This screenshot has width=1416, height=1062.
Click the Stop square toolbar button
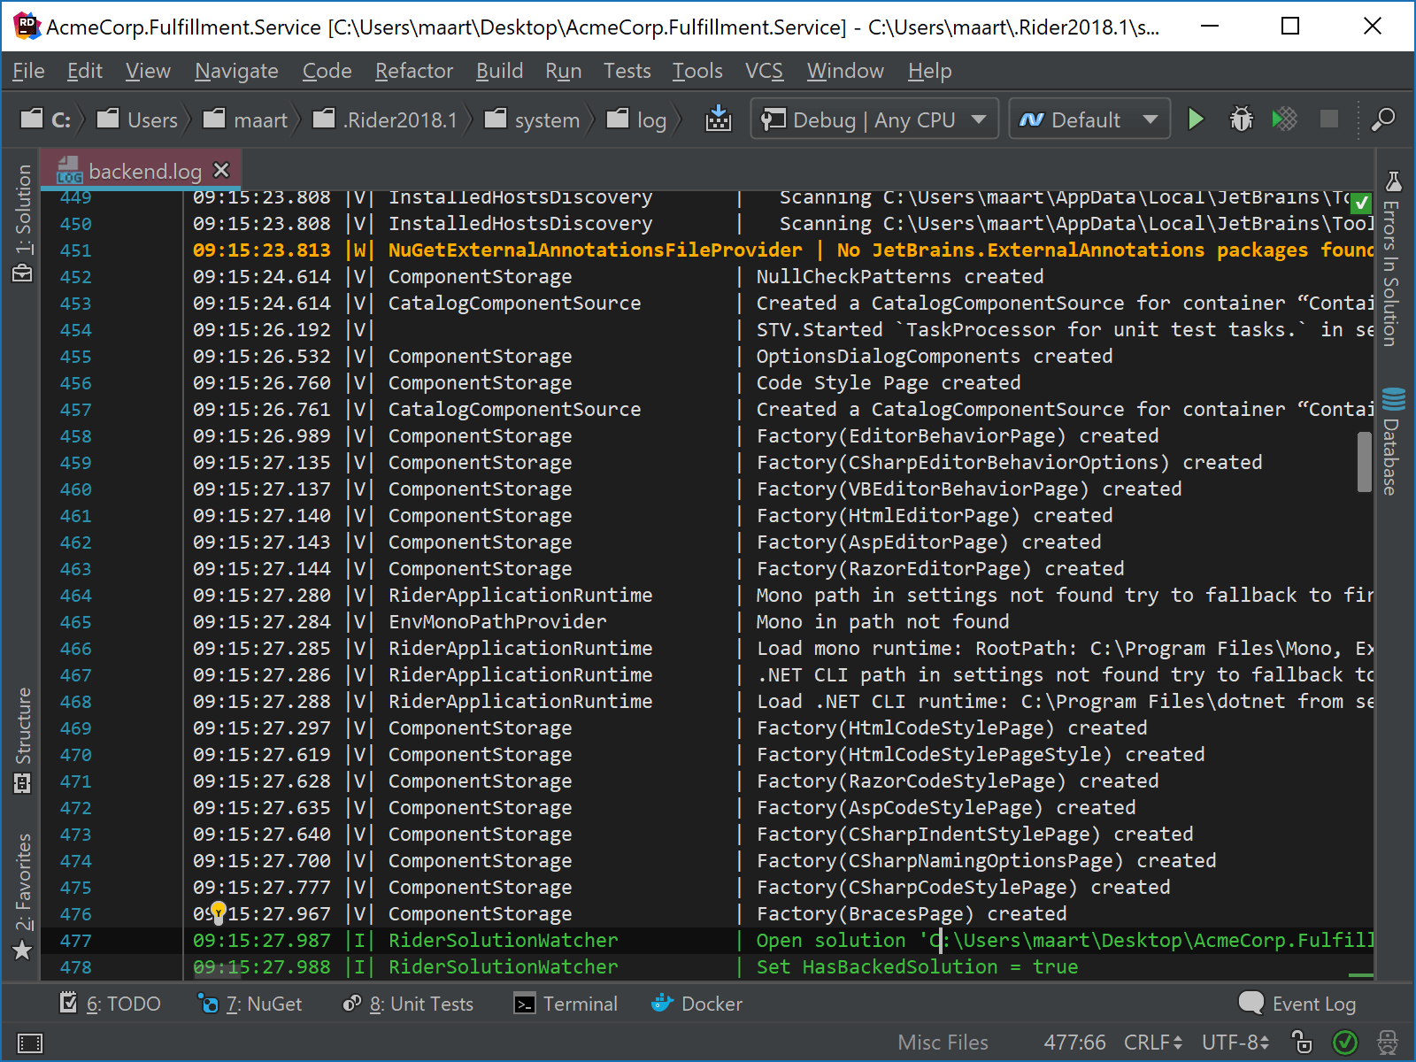click(1329, 119)
